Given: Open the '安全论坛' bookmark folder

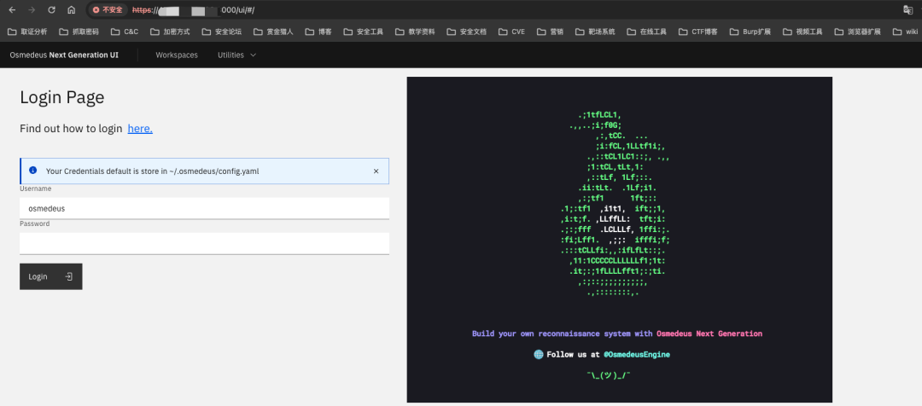Looking at the screenshot, I should [x=222, y=32].
